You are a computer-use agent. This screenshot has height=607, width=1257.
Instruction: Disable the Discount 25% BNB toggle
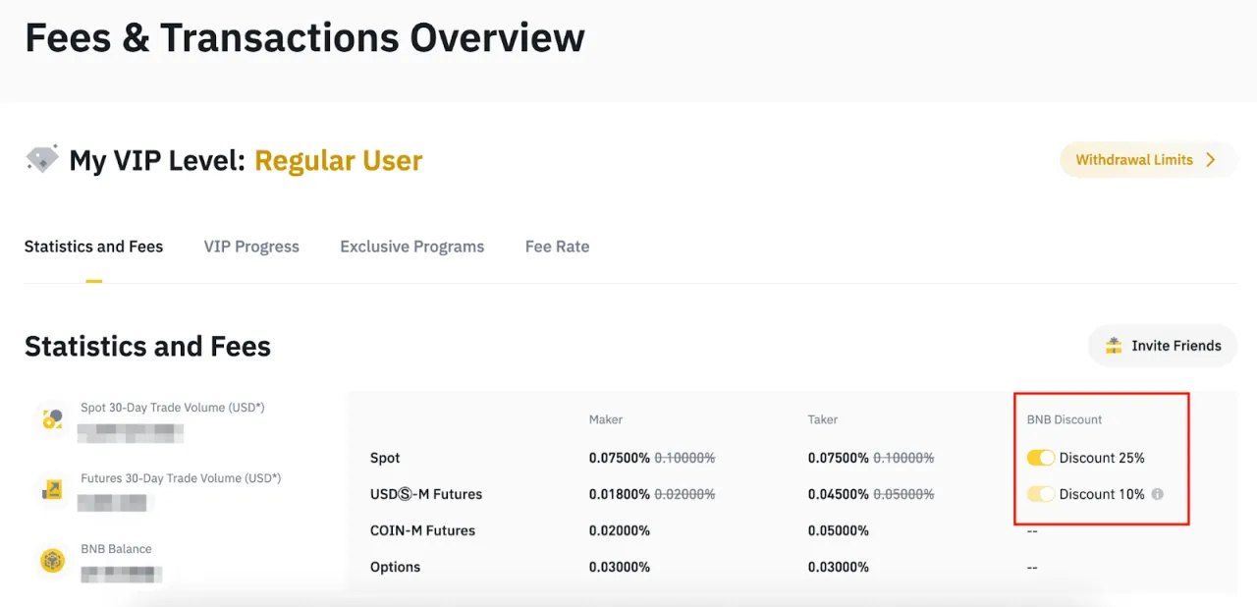(1041, 458)
